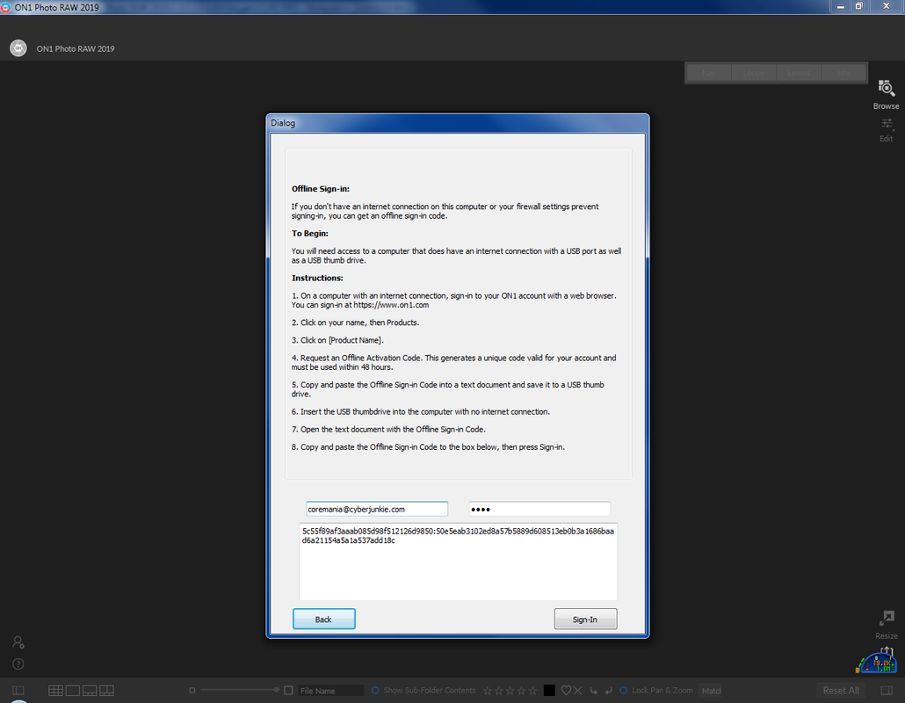Click the Back button in dialog
The image size is (905, 703).
click(324, 619)
